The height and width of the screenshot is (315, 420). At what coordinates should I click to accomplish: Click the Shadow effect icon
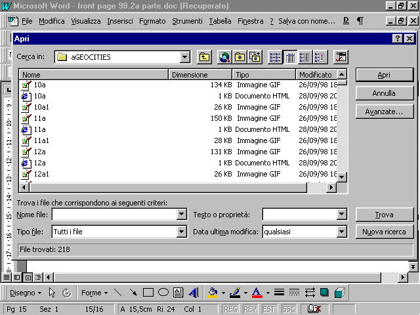(324, 293)
